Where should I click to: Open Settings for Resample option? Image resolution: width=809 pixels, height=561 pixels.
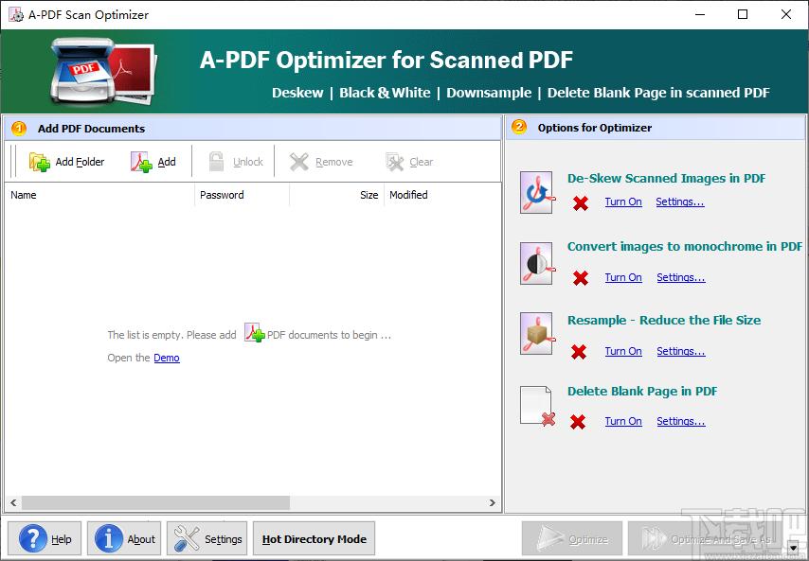click(681, 351)
